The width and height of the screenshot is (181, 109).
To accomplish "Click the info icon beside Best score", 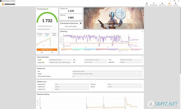I will (56, 34).
